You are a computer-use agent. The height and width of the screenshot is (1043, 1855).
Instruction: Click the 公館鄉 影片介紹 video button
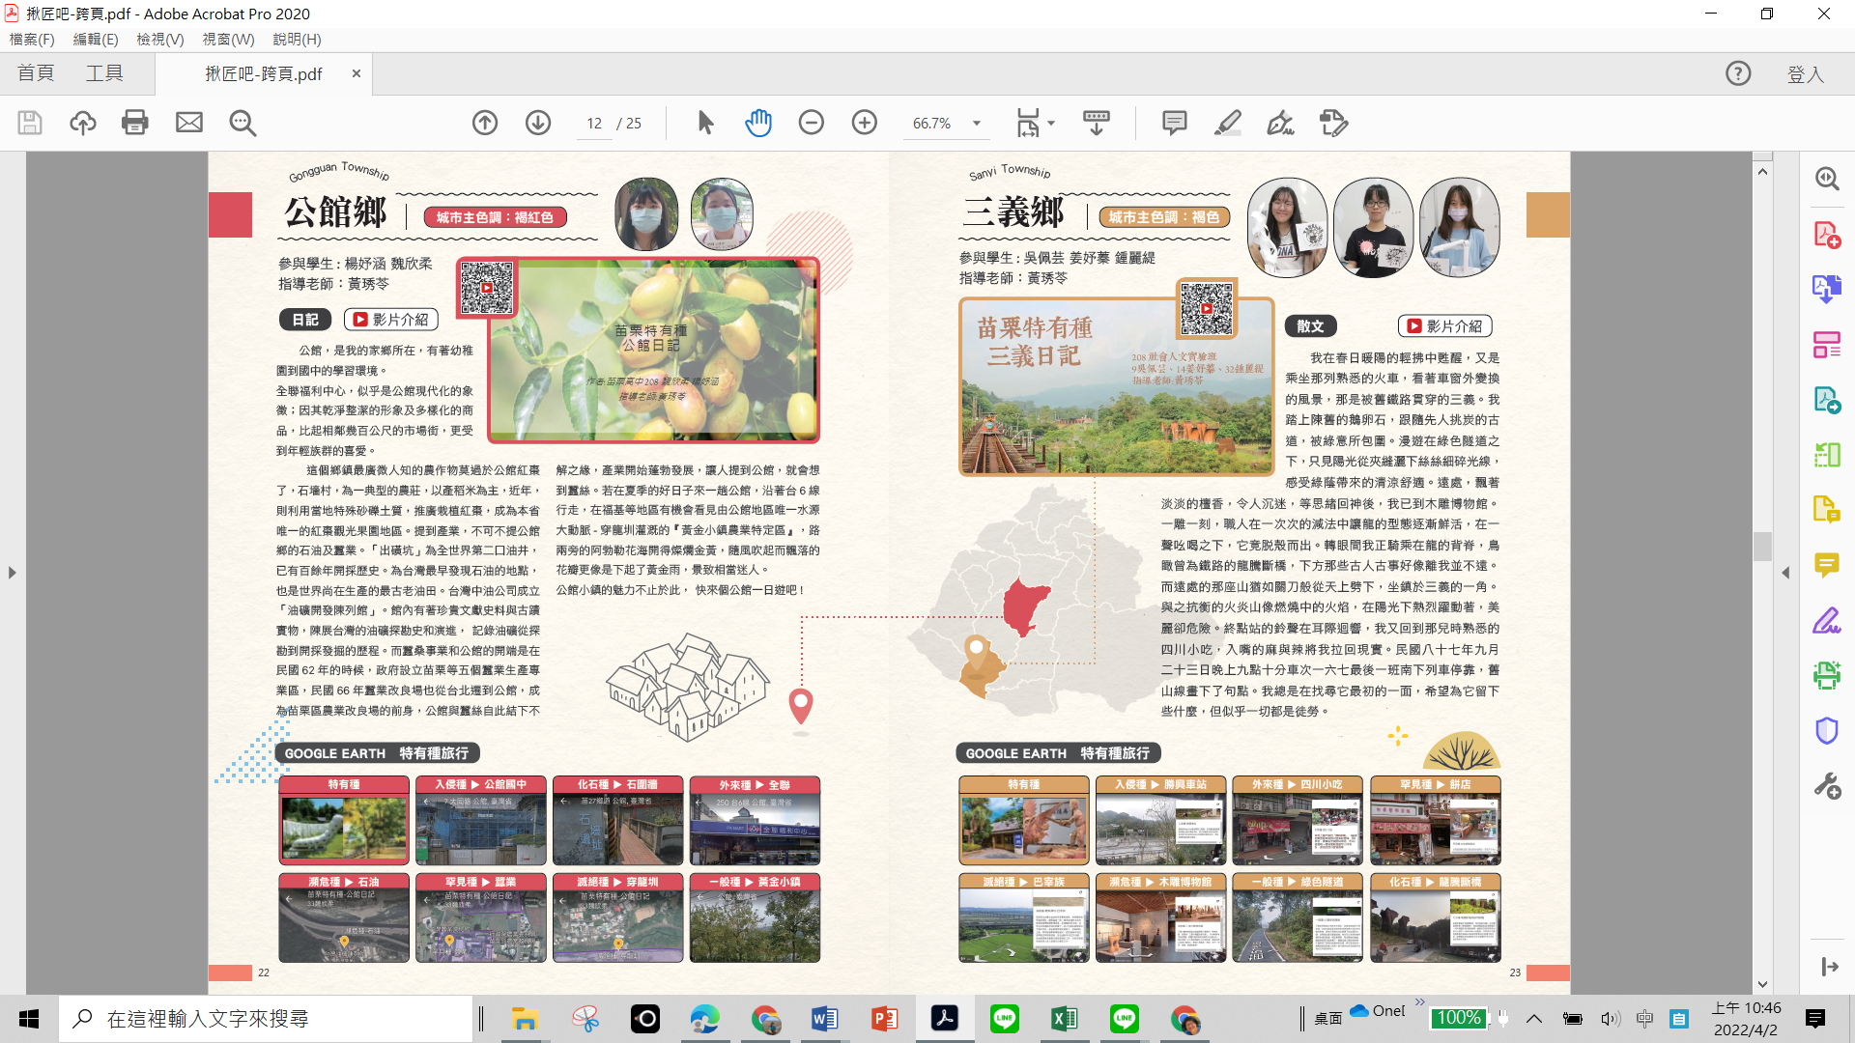(390, 320)
